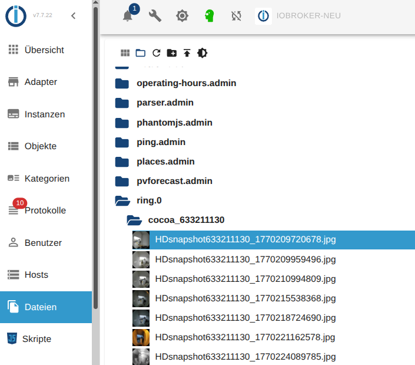415x365 pixels.
Task: Open Objekte in sidebar
Action: pyautogui.click(x=46, y=146)
